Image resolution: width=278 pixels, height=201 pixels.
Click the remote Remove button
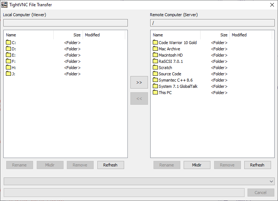pos(227,165)
